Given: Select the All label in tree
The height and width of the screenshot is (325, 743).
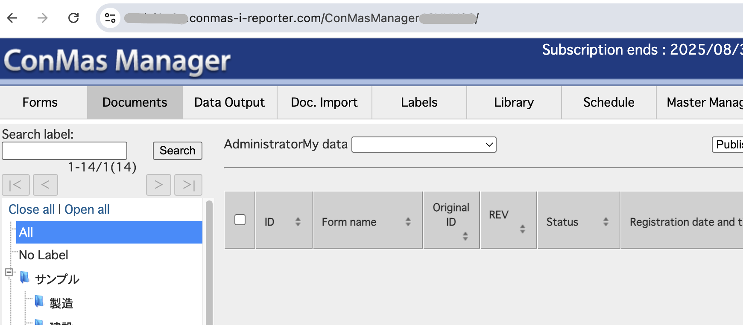Looking at the screenshot, I should click(x=109, y=232).
